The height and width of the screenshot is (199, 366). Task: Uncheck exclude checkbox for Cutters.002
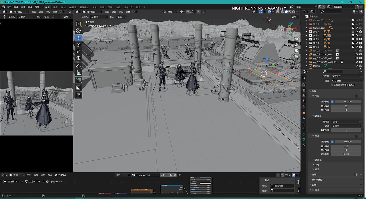pyautogui.click(x=353, y=28)
